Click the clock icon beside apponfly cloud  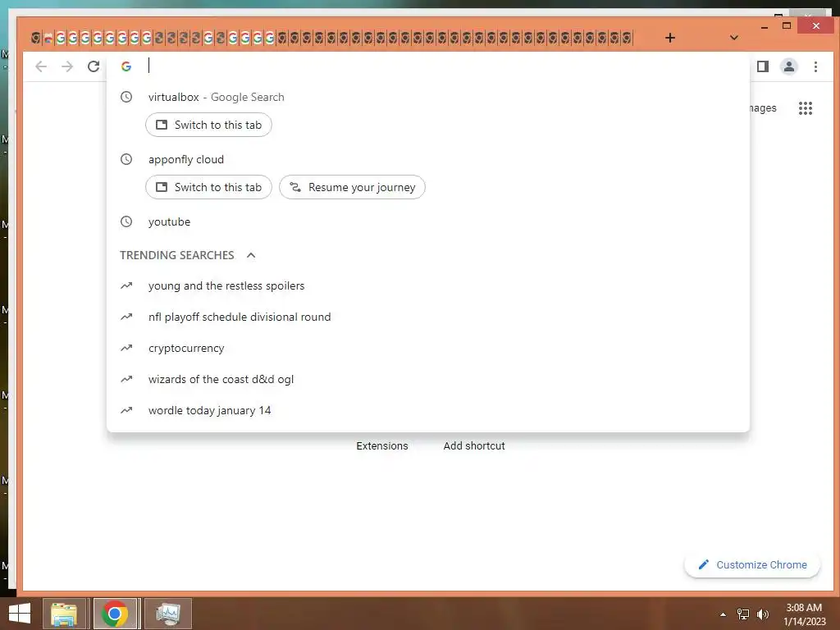coord(126,159)
